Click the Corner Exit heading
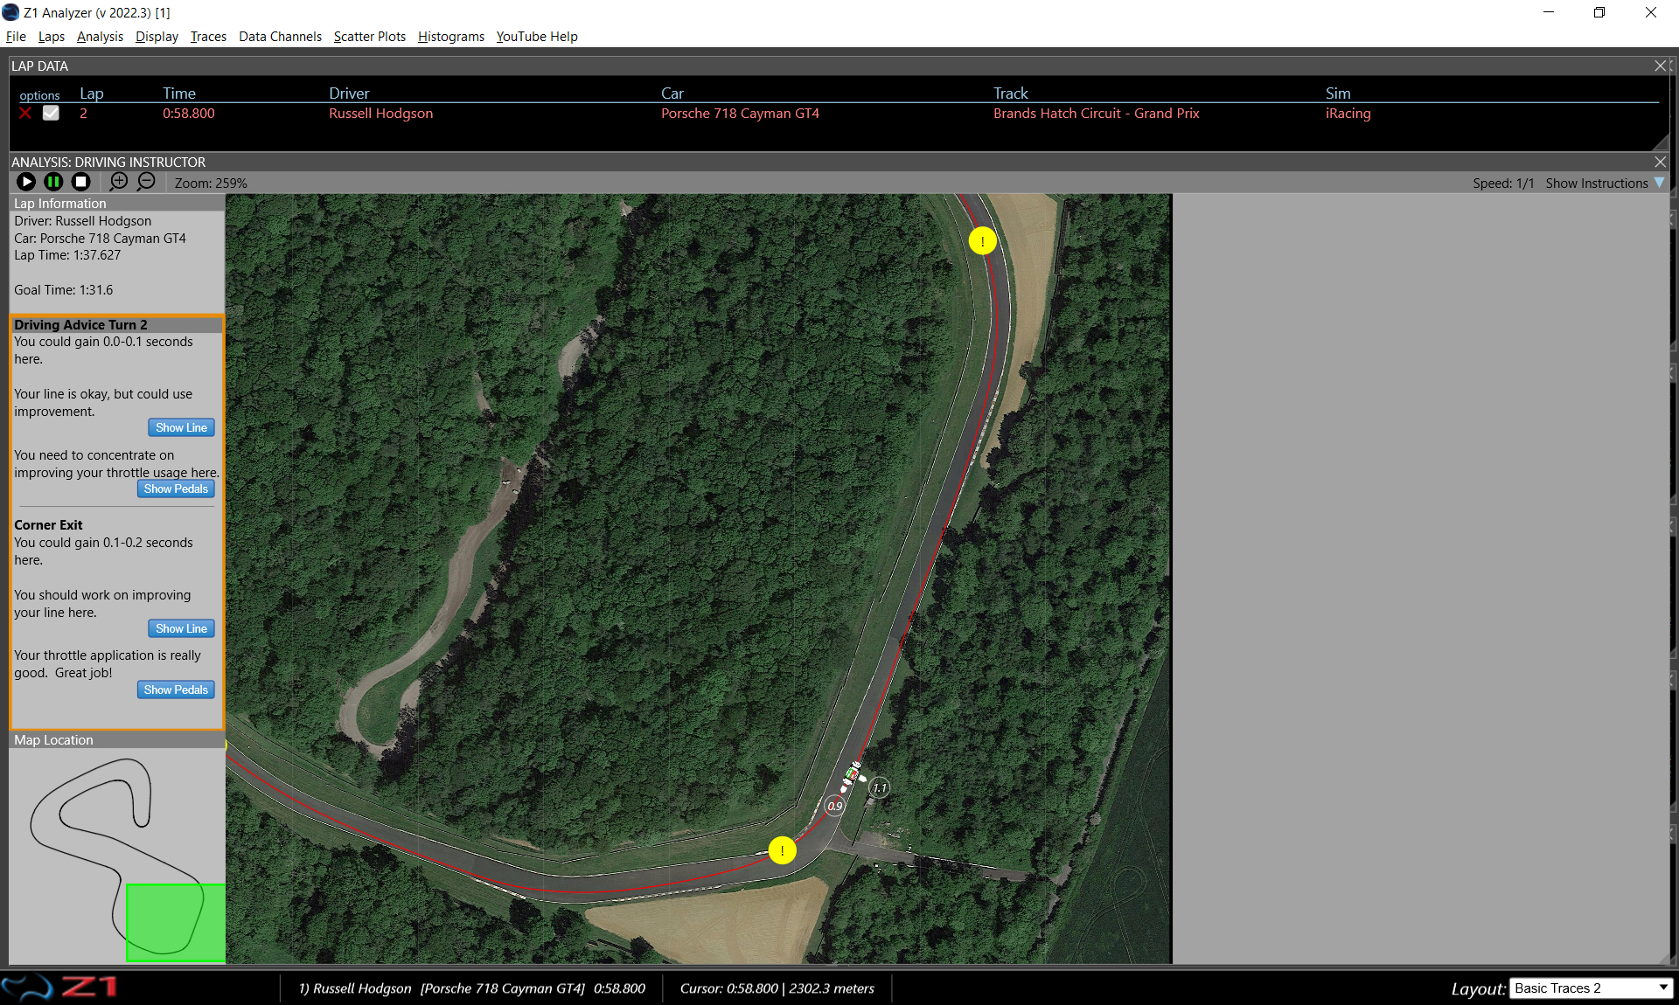 pos(48,525)
